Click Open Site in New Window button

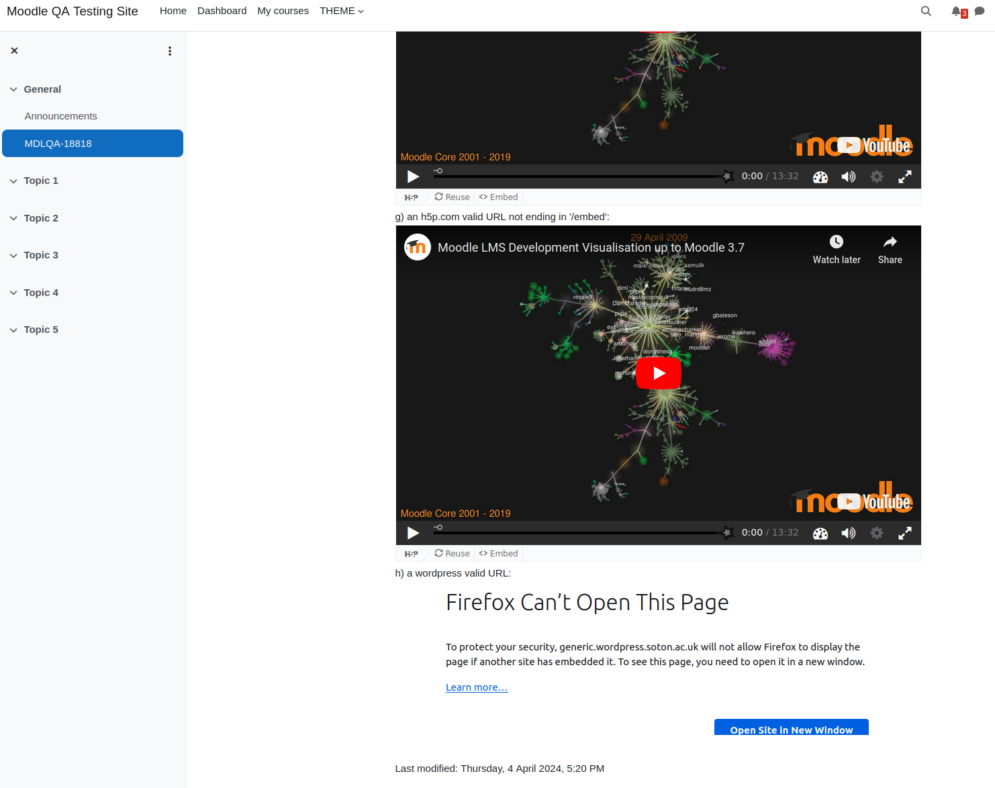(792, 728)
